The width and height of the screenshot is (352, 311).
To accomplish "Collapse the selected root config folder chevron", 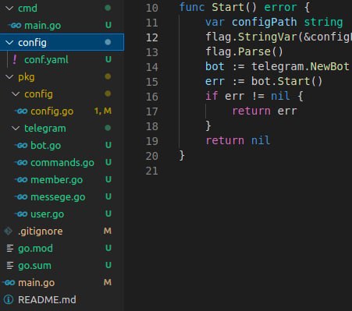I will tap(9, 43).
